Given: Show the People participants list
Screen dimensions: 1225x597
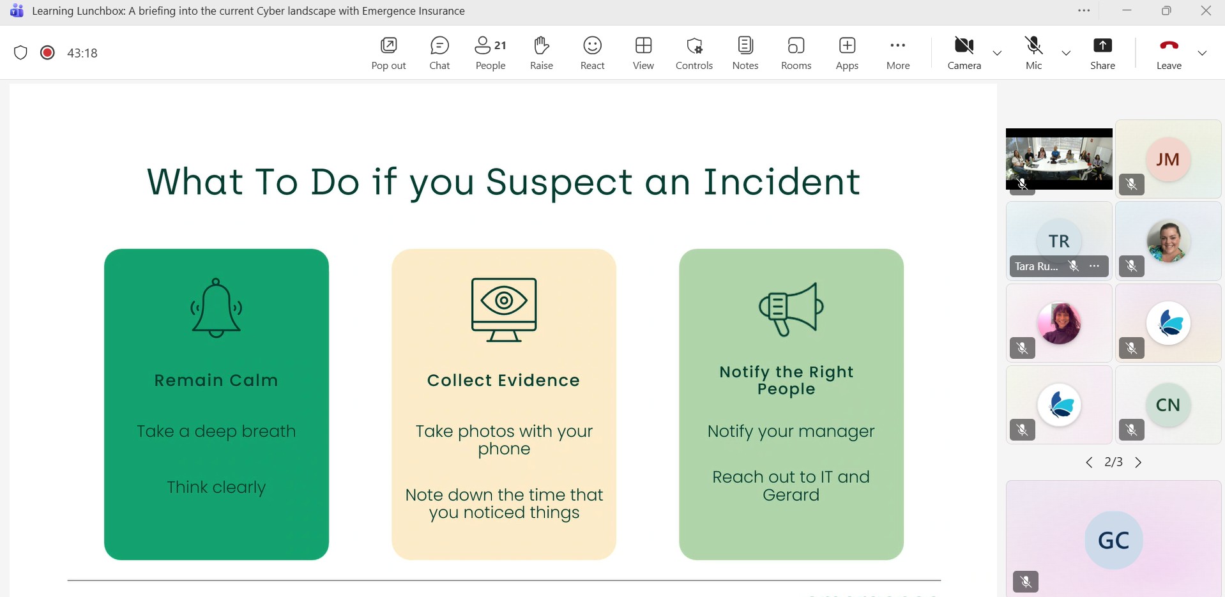Looking at the screenshot, I should 490,53.
